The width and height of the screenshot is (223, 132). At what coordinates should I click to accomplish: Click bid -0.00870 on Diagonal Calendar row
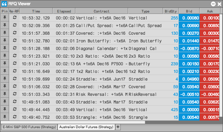tap(189, 48)
